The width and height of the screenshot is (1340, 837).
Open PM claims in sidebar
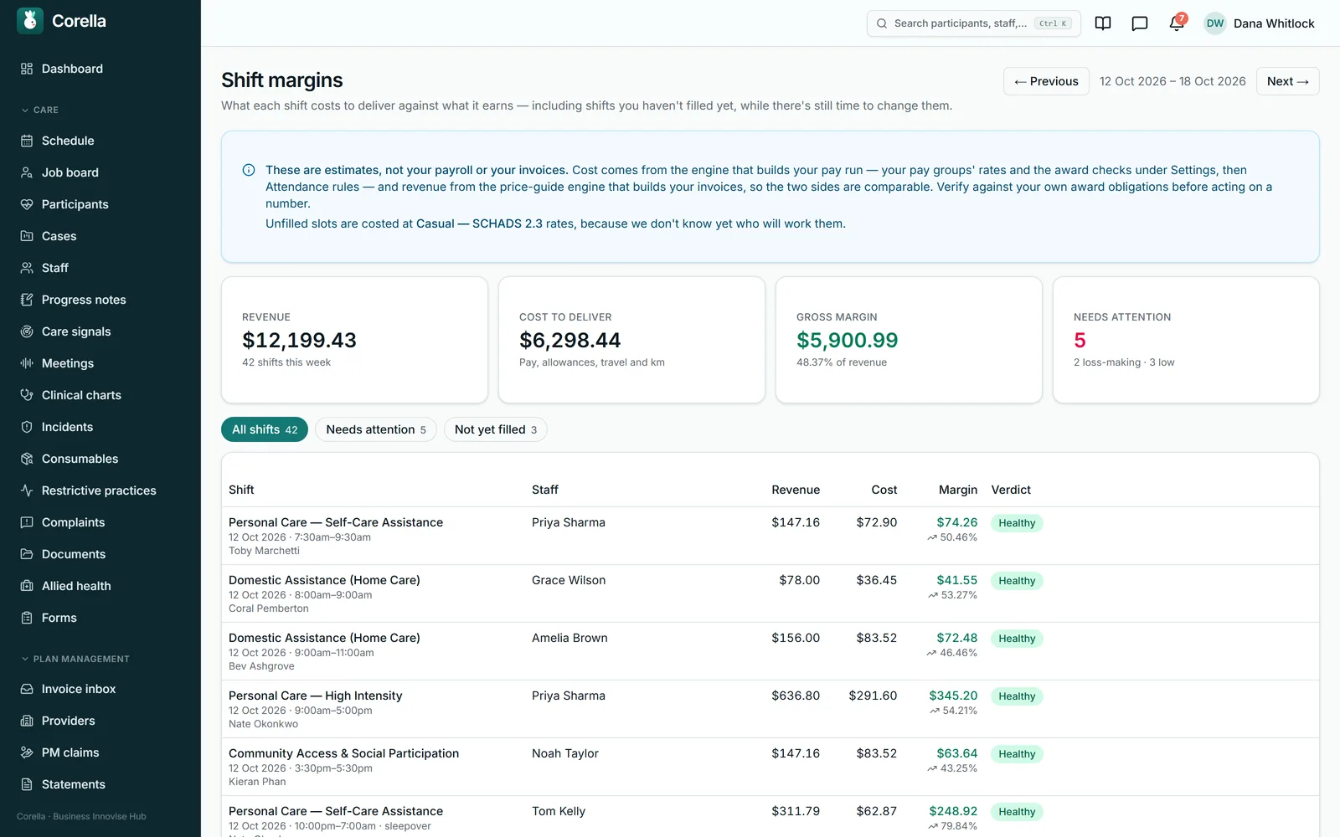click(100, 752)
